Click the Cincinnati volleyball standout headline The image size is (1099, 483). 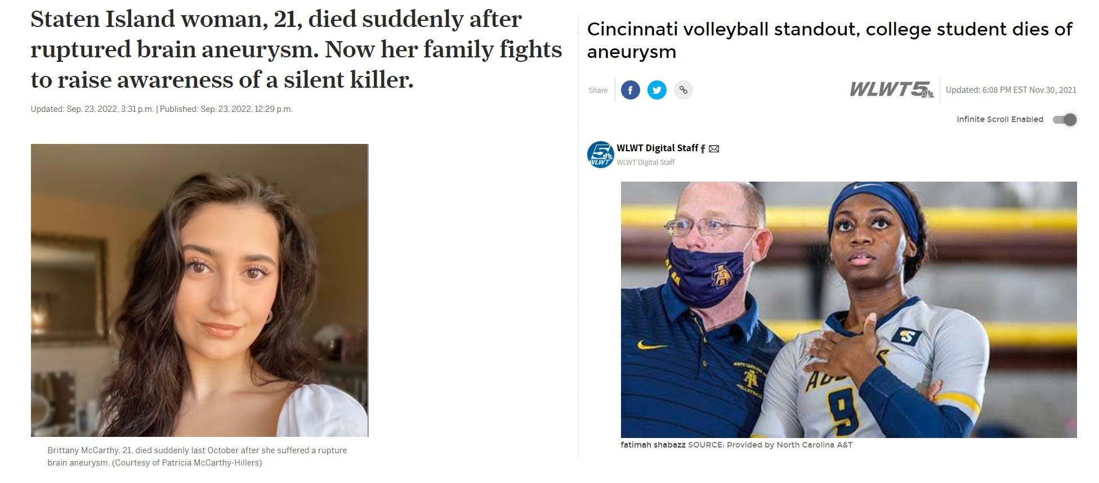point(829,40)
